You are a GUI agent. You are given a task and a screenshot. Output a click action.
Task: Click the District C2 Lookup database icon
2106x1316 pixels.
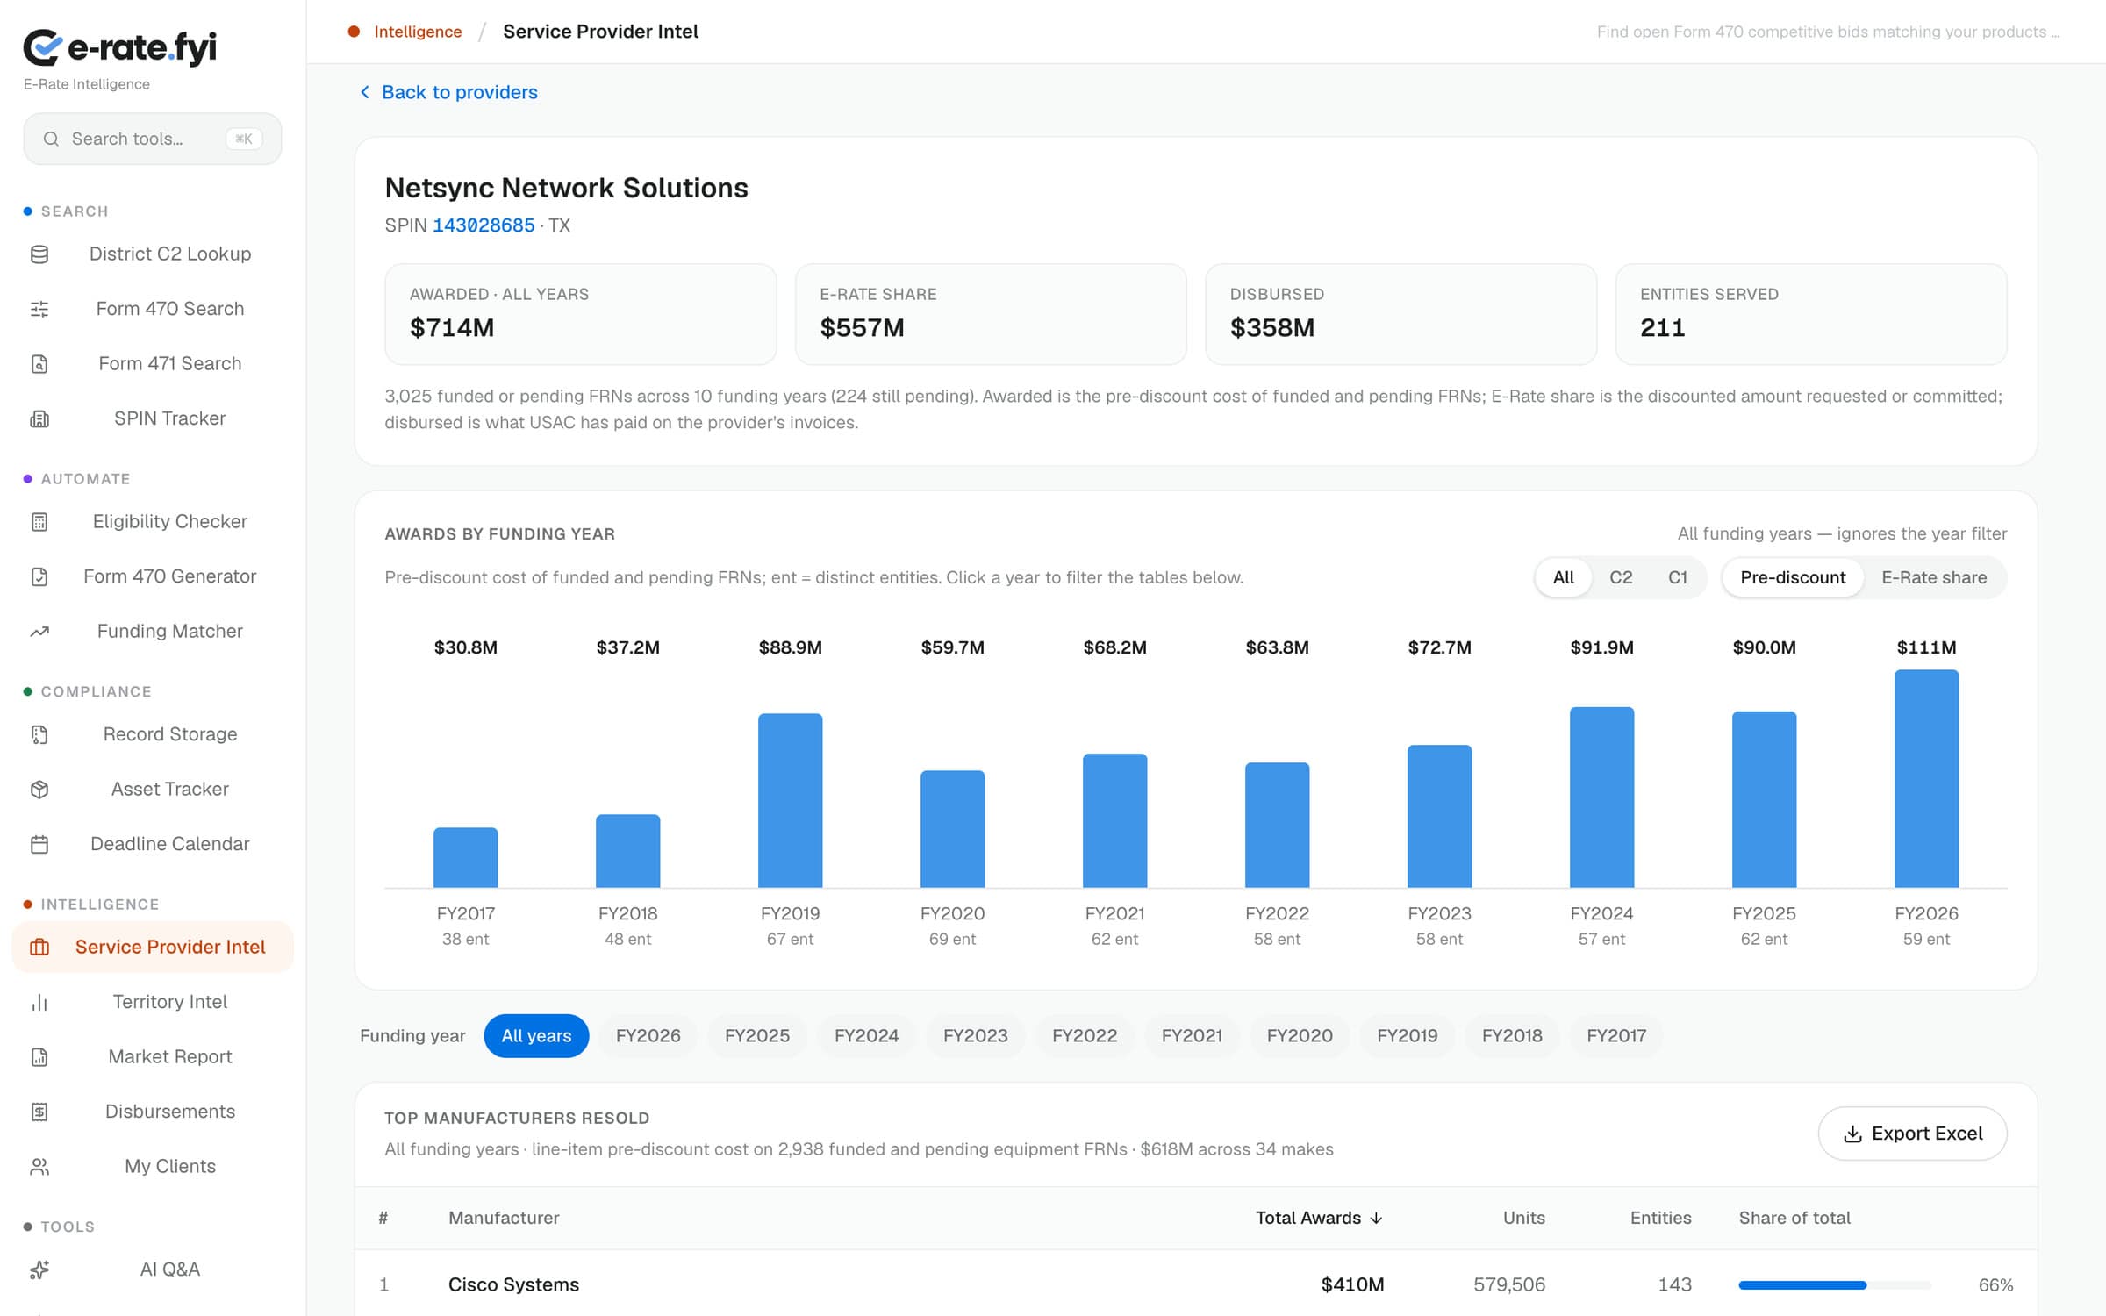(39, 254)
